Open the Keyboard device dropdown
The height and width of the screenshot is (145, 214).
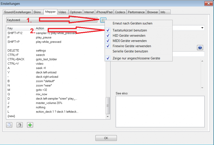[x=52, y=20]
